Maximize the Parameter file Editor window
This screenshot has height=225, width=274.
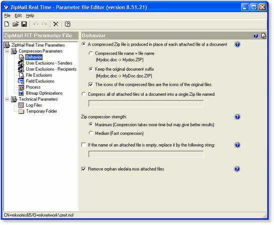click(x=253, y=8)
